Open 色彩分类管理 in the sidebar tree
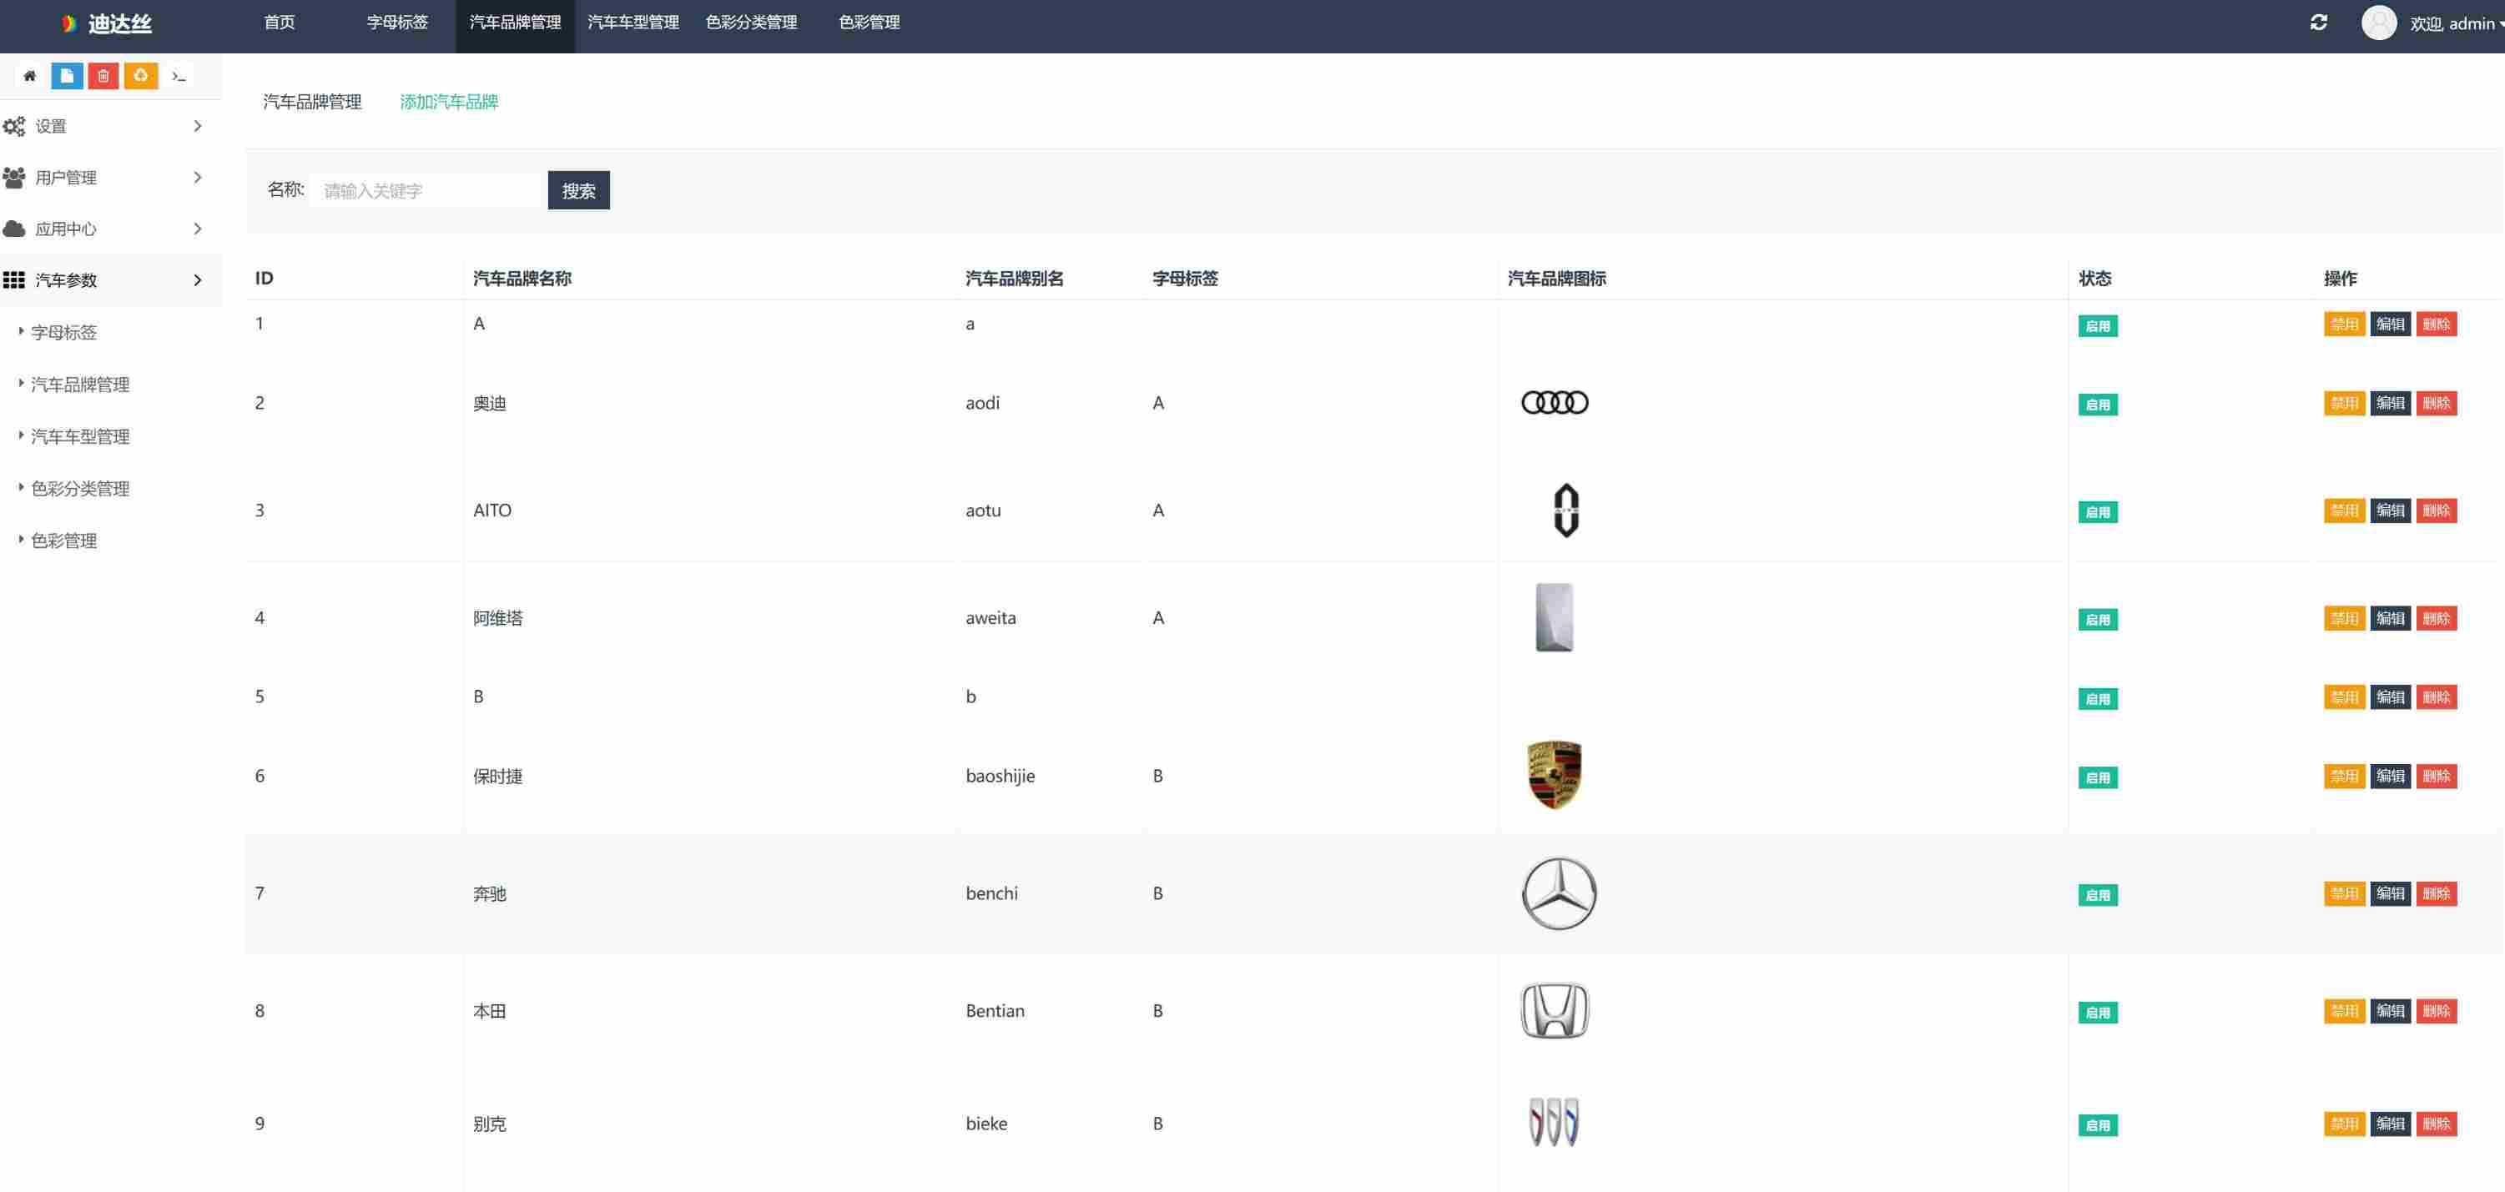Image resolution: width=2505 pixels, height=1192 pixels. [80, 489]
